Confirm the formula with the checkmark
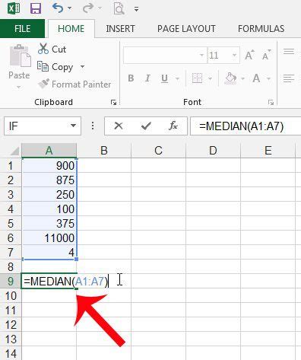This screenshot has width=301, height=360. point(146,126)
